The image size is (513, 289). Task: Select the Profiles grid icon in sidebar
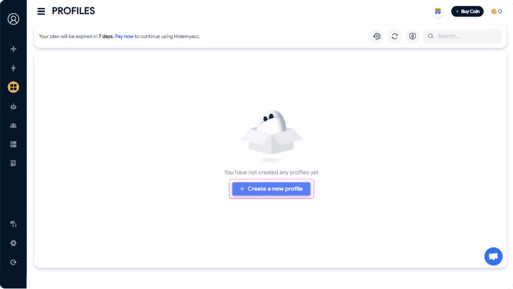(14, 87)
